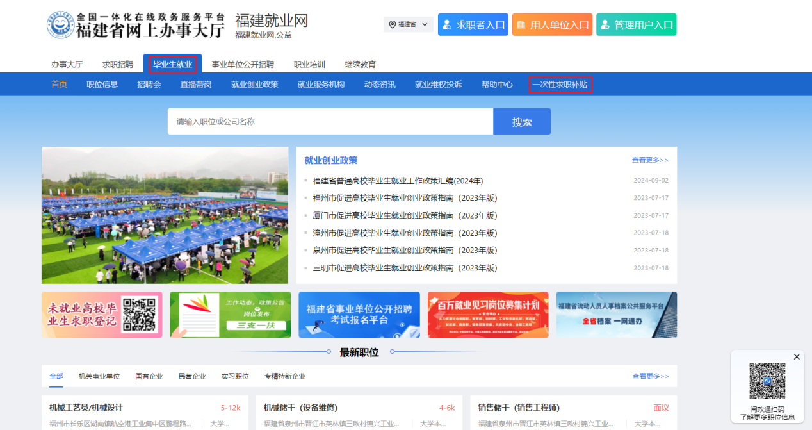Click the 闽政通 QR code image

point(767,381)
